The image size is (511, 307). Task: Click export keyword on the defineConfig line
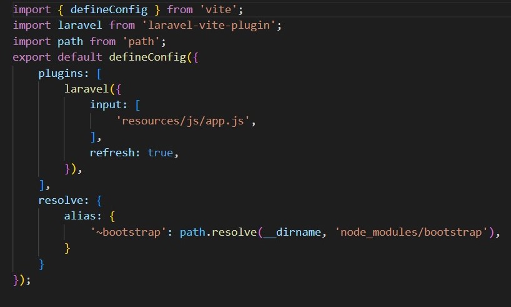pyautogui.click(x=32, y=58)
